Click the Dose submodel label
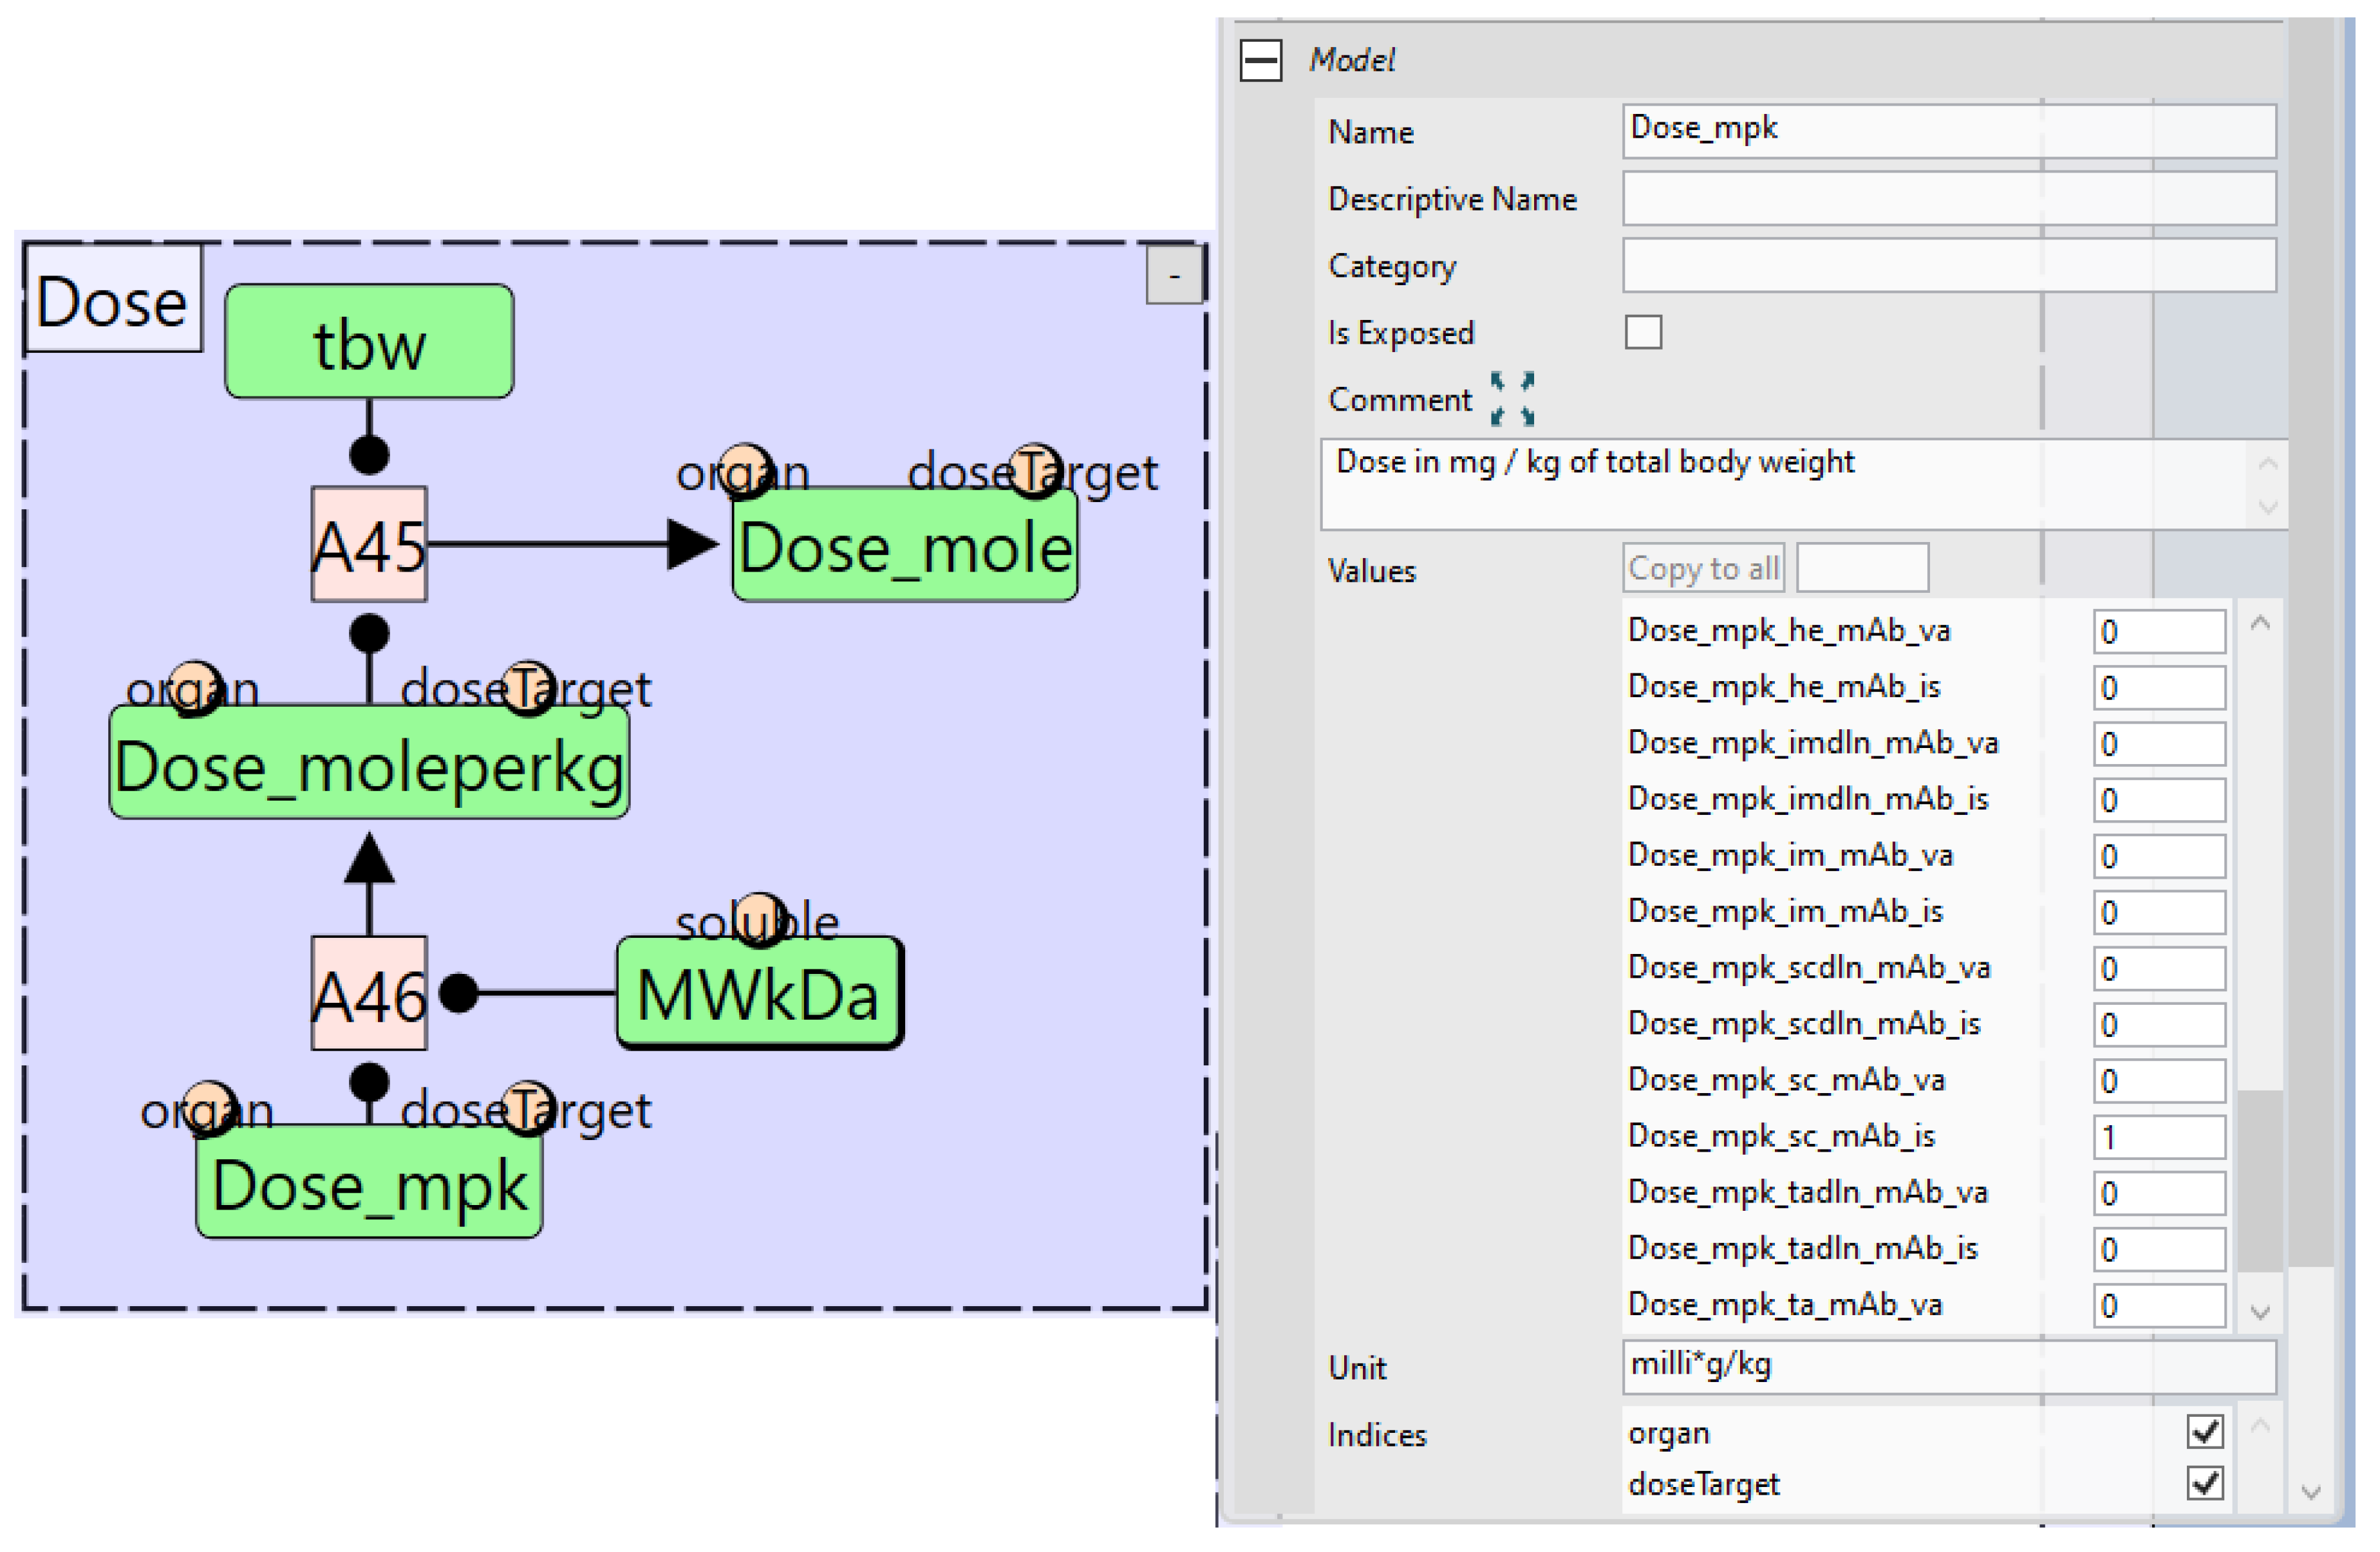This screenshot has height=1552, width=2380. (x=112, y=300)
